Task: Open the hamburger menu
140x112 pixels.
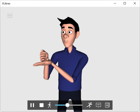Action: pos(10,15)
